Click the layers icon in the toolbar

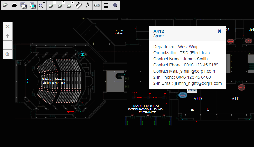coord(5,5)
